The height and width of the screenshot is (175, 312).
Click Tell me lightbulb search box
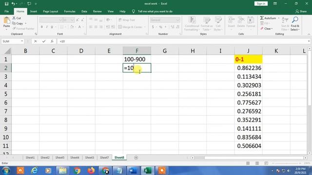coord(153,12)
